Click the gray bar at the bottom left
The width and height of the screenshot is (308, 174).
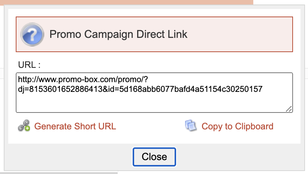56,173
